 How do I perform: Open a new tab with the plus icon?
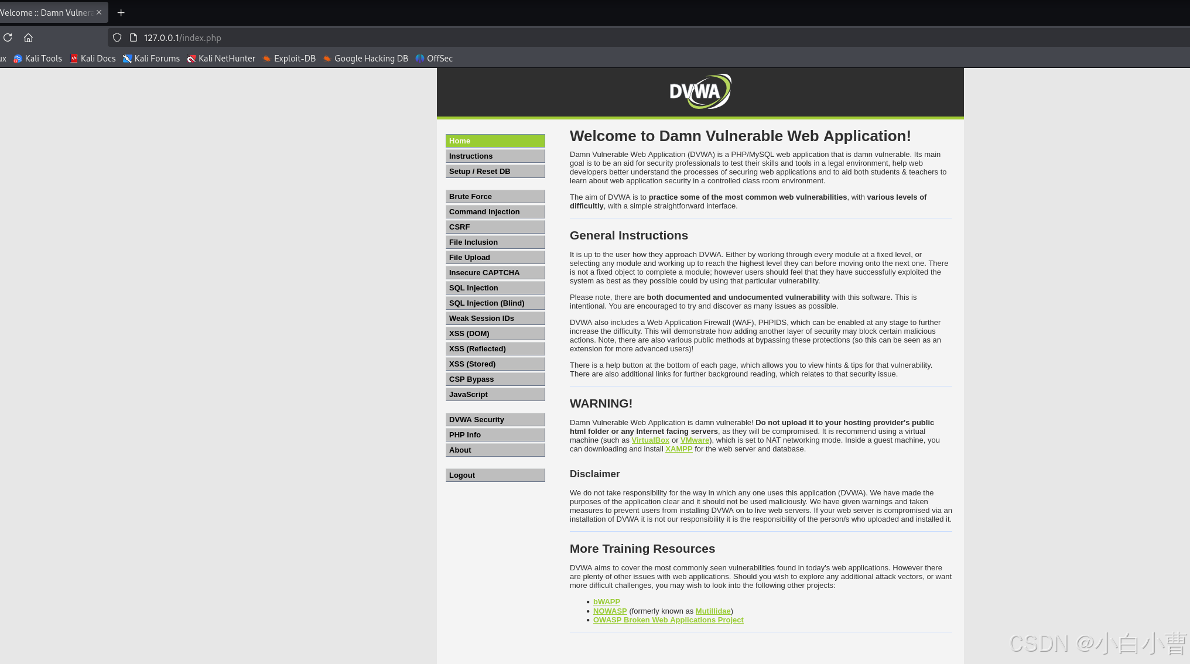pyautogui.click(x=121, y=12)
